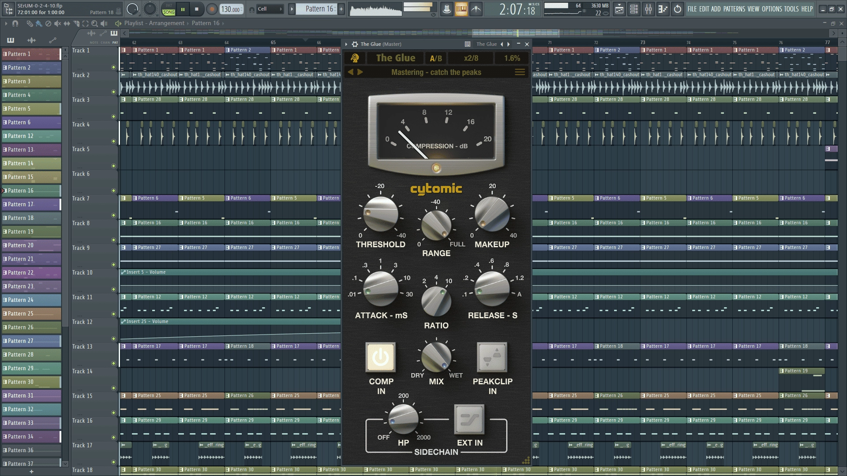Show audio clips in the picker panel

point(32,41)
